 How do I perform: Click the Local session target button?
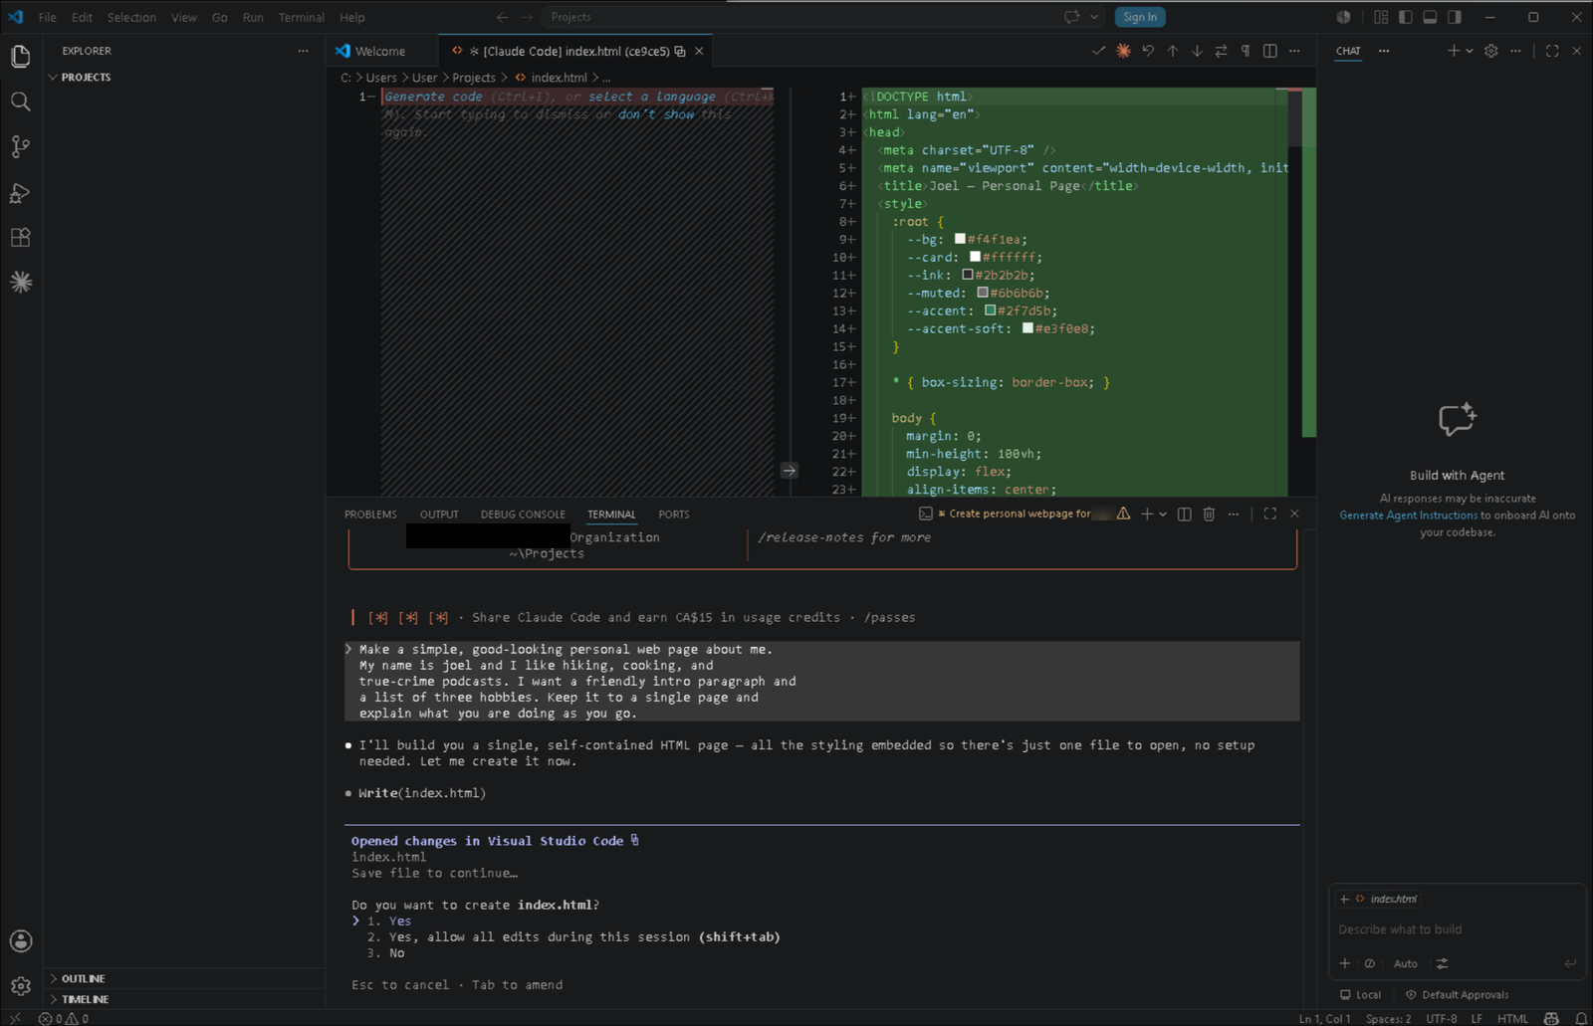click(x=1360, y=994)
